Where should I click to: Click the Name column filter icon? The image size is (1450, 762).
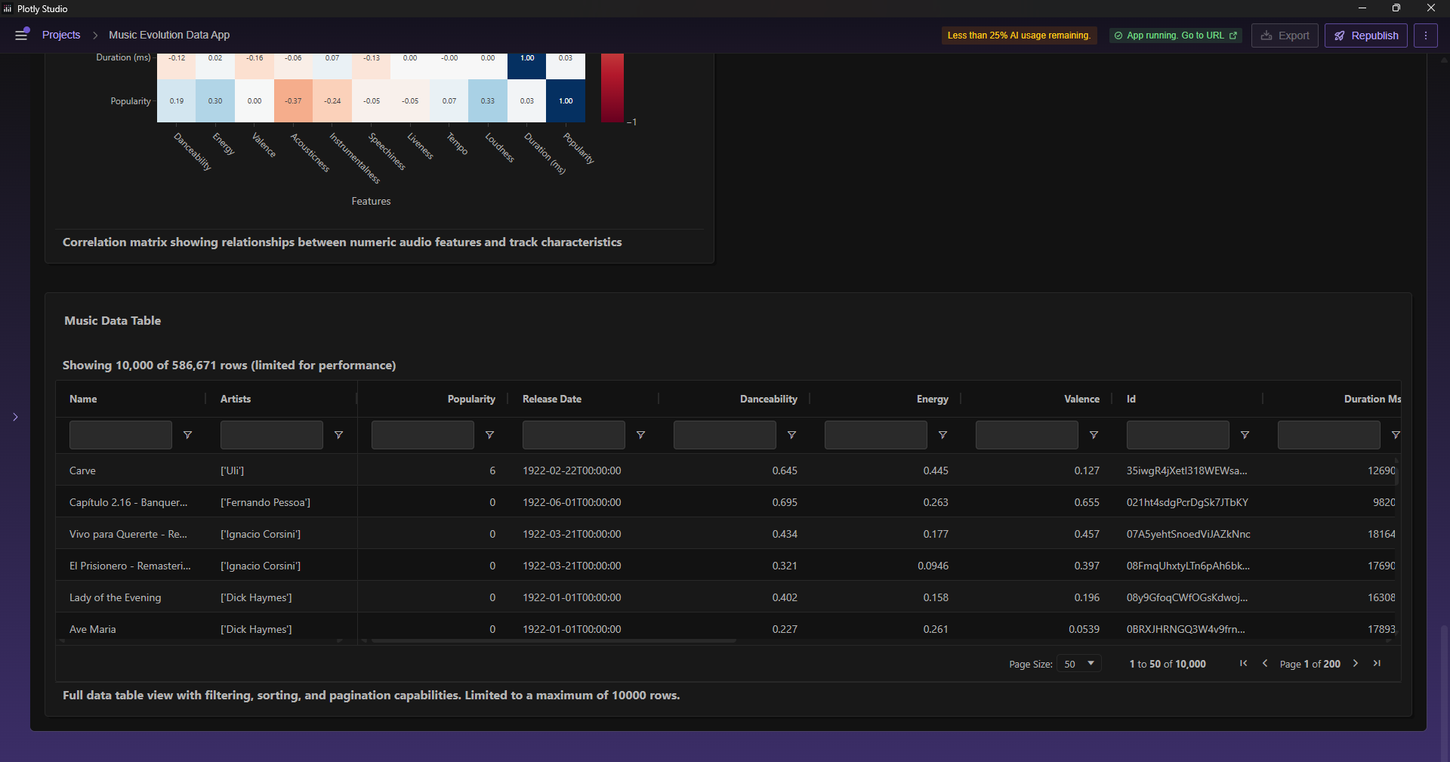pos(188,435)
